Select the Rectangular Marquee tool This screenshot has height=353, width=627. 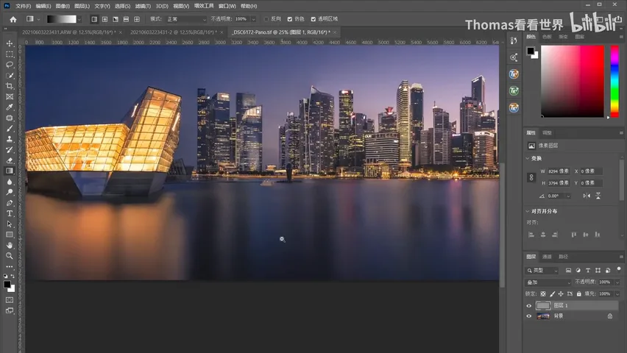pyautogui.click(x=10, y=54)
